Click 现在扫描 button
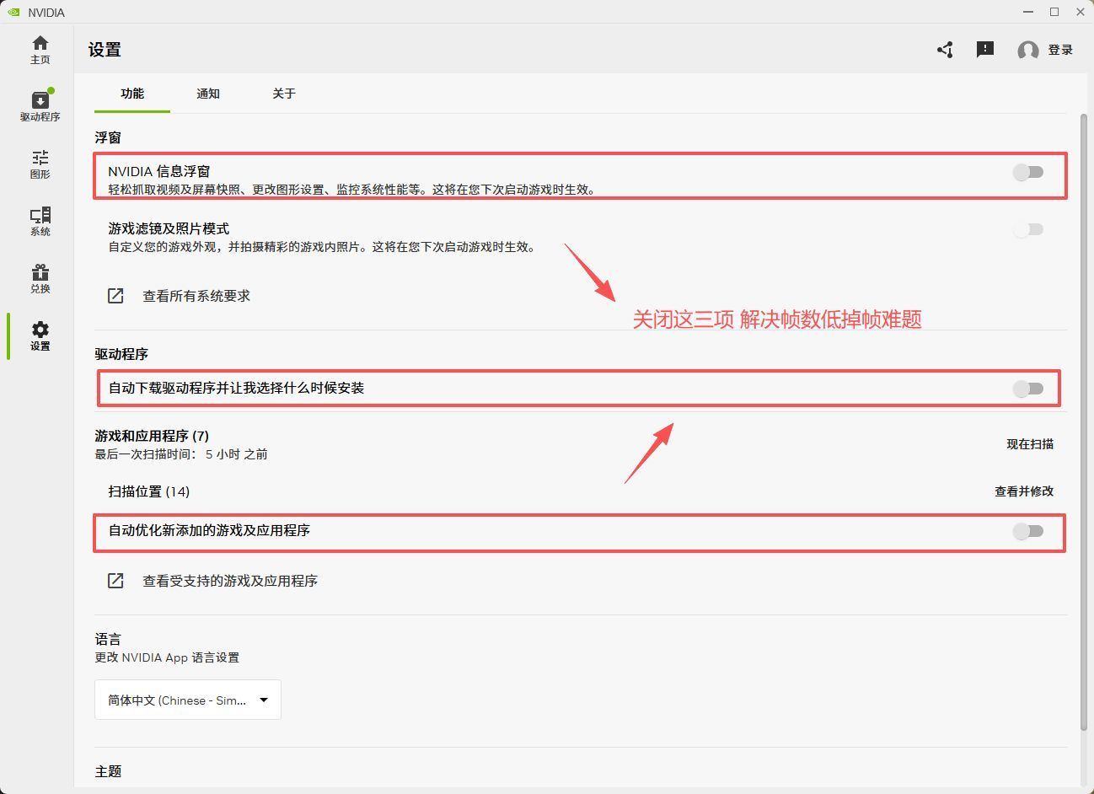 [1030, 444]
